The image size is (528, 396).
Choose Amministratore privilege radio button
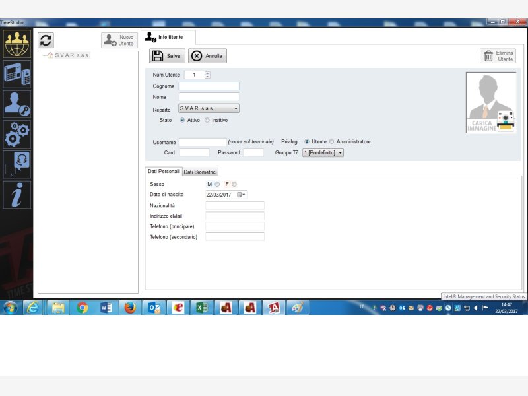(331, 141)
